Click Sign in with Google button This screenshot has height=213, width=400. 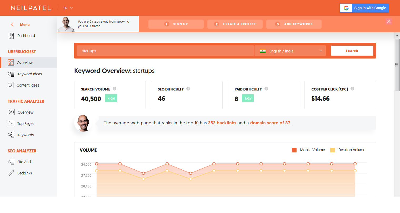click(364, 8)
